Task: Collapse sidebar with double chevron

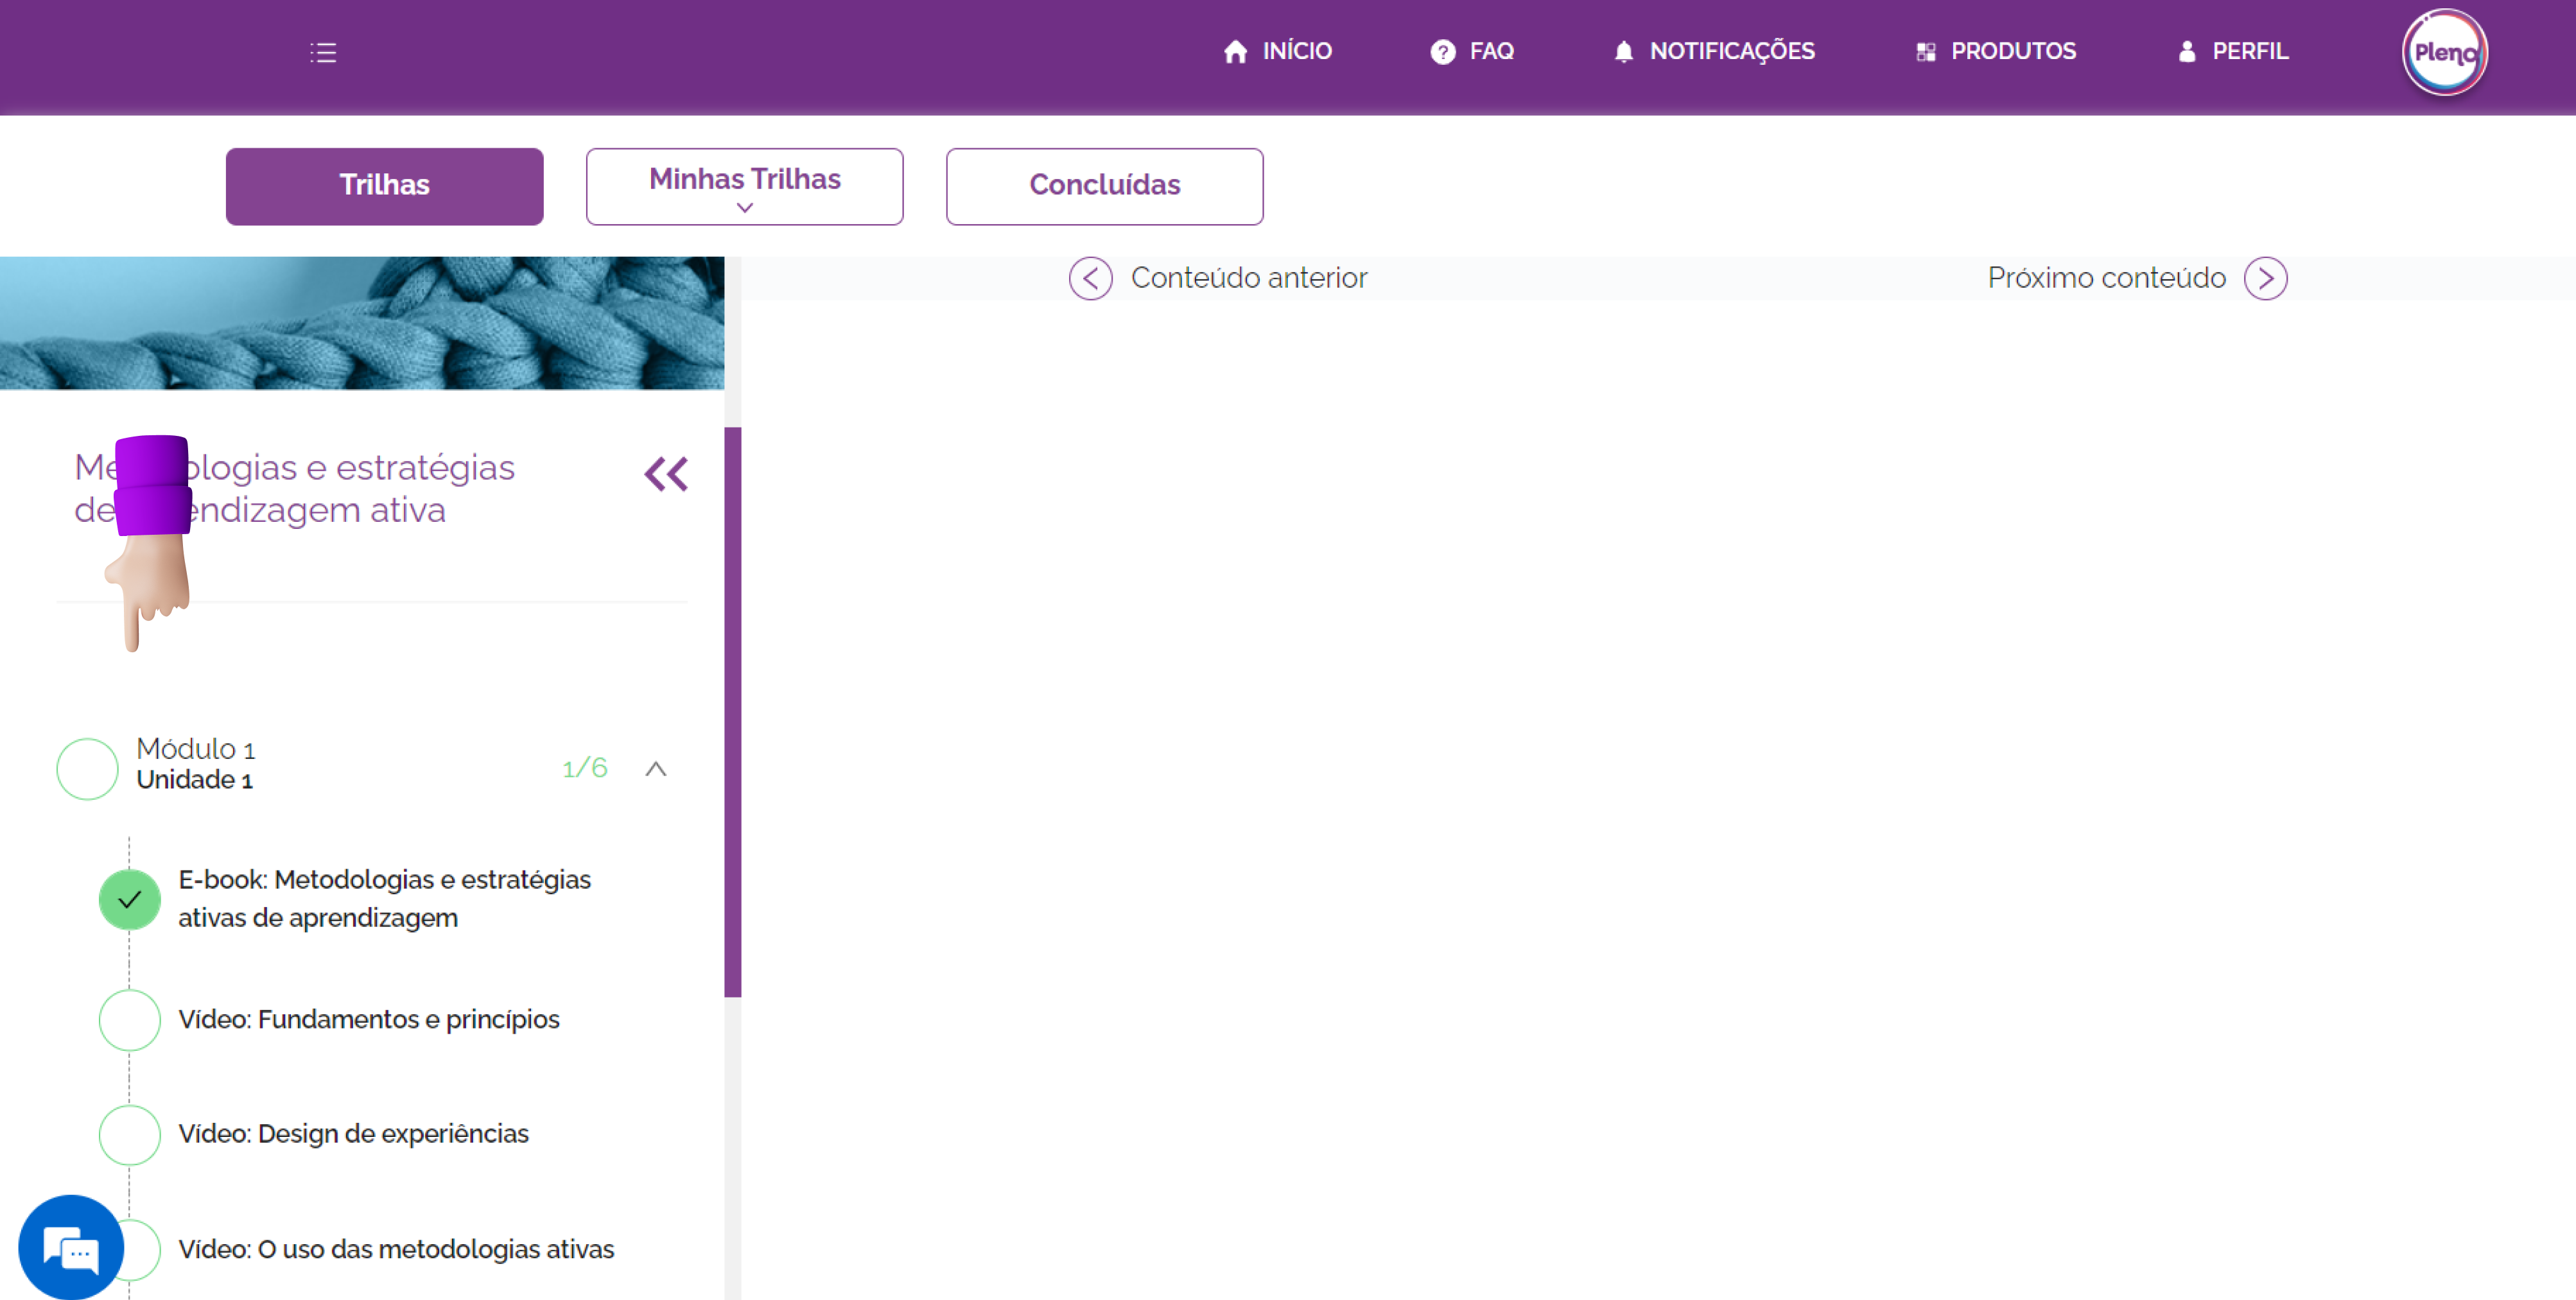Action: (x=666, y=474)
